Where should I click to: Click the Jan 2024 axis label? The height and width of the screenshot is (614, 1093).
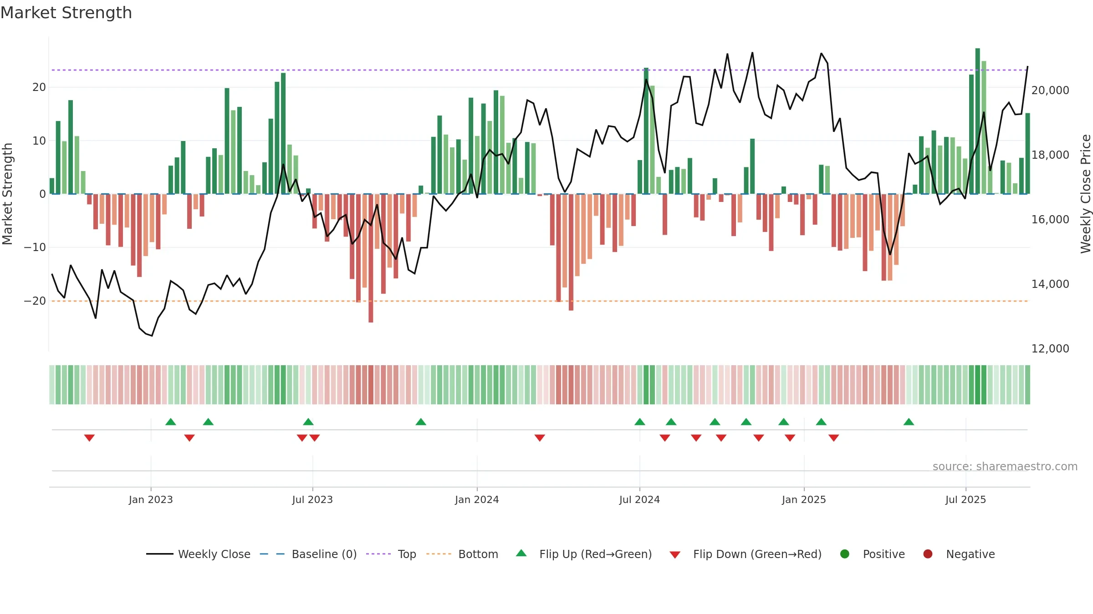coord(477,500)
